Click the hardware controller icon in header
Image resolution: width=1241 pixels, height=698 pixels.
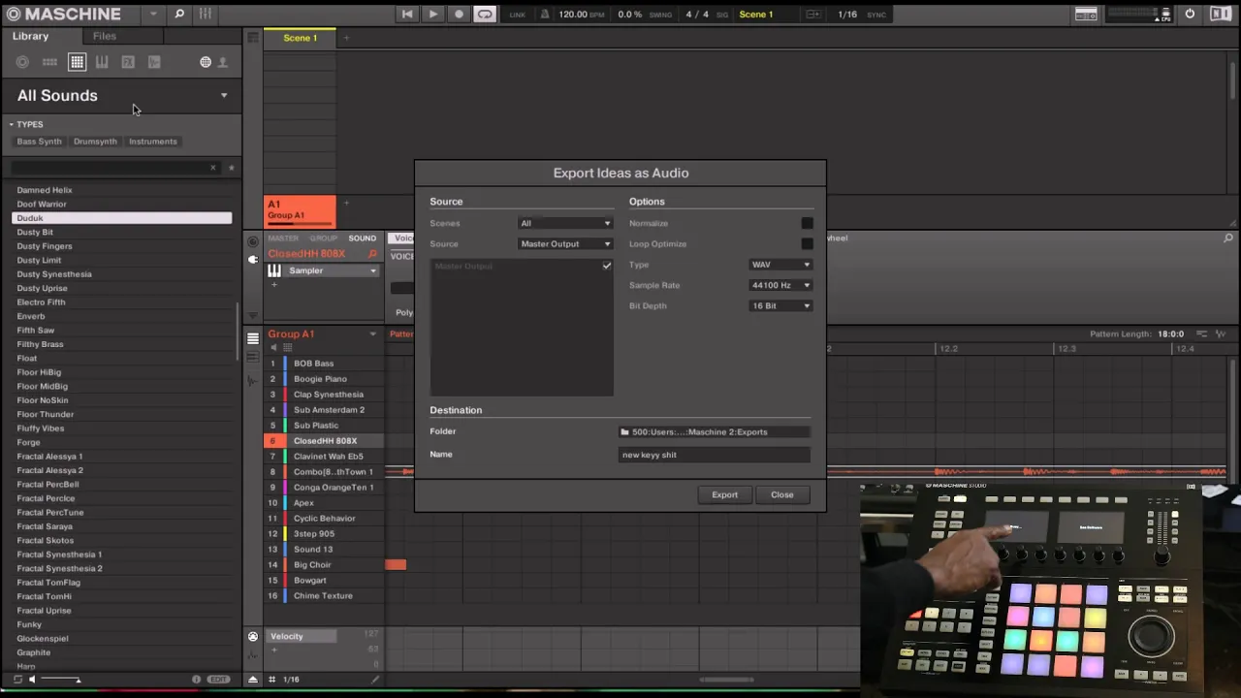tap(1087, 15)
